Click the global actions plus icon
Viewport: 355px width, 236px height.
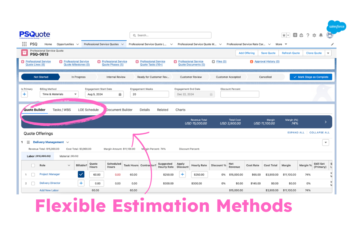click(x=295, y=35)
